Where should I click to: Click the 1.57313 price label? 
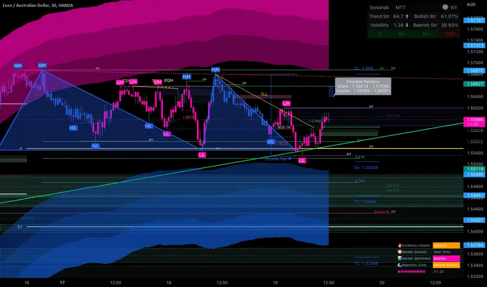click(x=474, y=45)
